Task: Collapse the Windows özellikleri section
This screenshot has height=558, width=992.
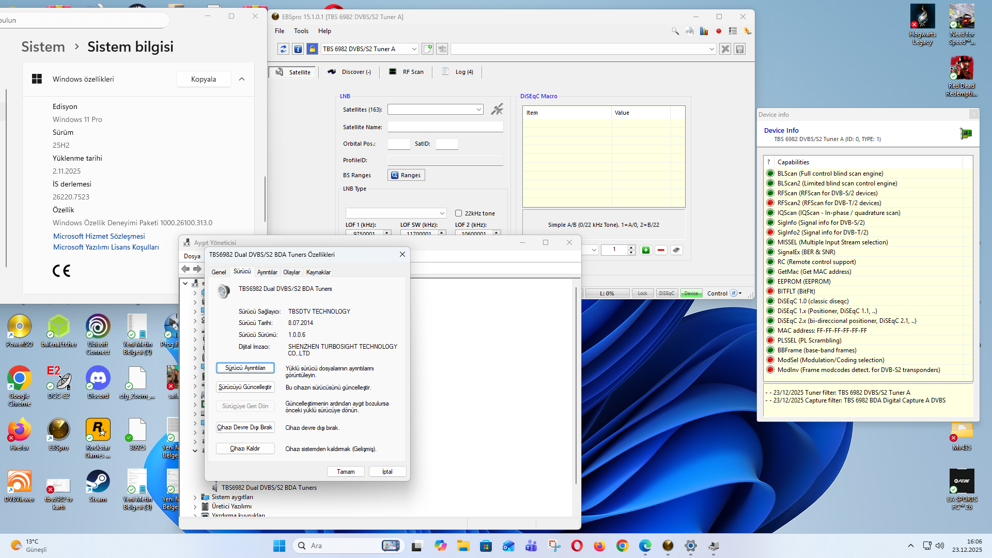Action: coord(242,79)
